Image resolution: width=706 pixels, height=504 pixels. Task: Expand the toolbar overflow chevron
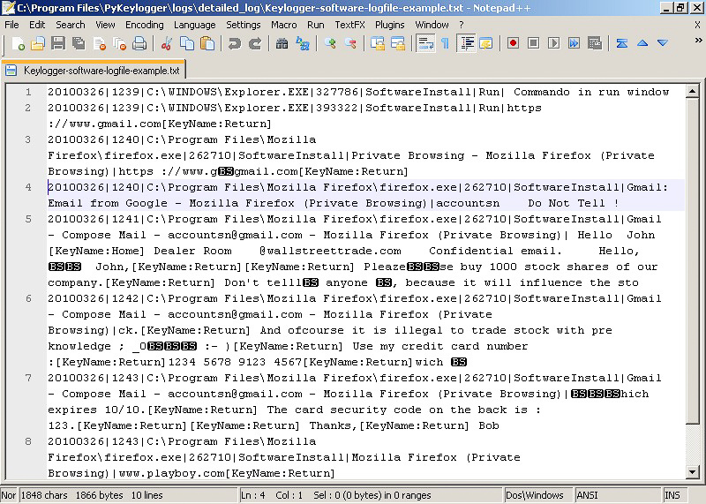click(698, 40)
